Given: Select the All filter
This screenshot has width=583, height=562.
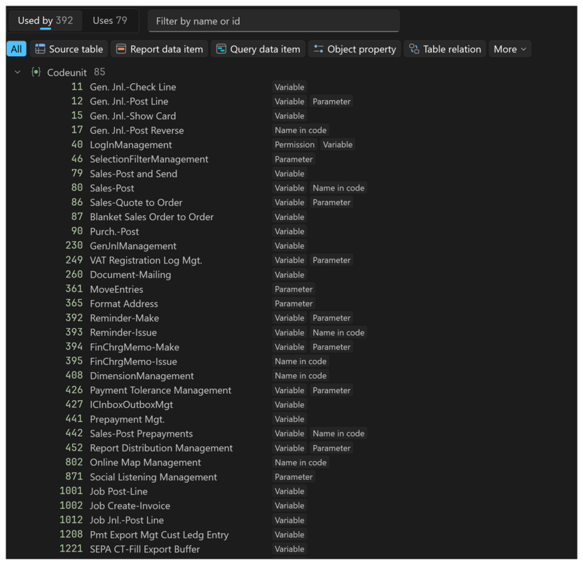Looking at the screenshot, I should tap(16, 49).
